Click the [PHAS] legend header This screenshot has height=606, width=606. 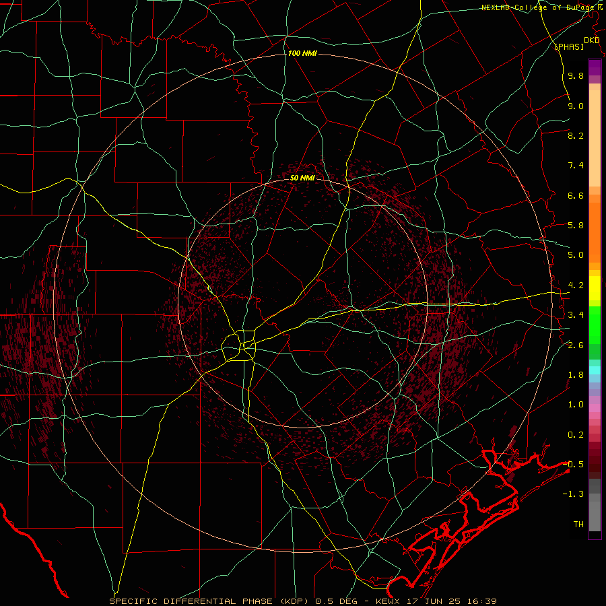coord(569,46)
